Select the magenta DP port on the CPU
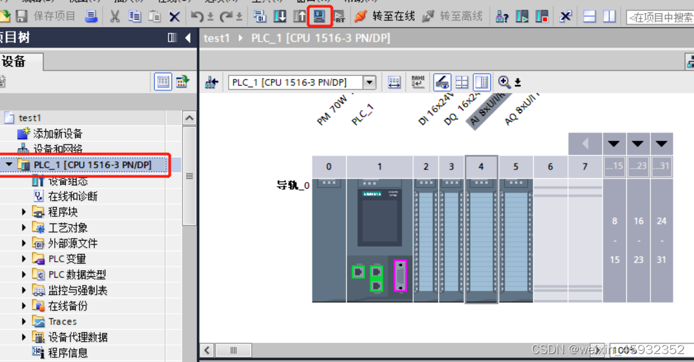The height and width of the screenshot is (362, 694). coord(400,276)
